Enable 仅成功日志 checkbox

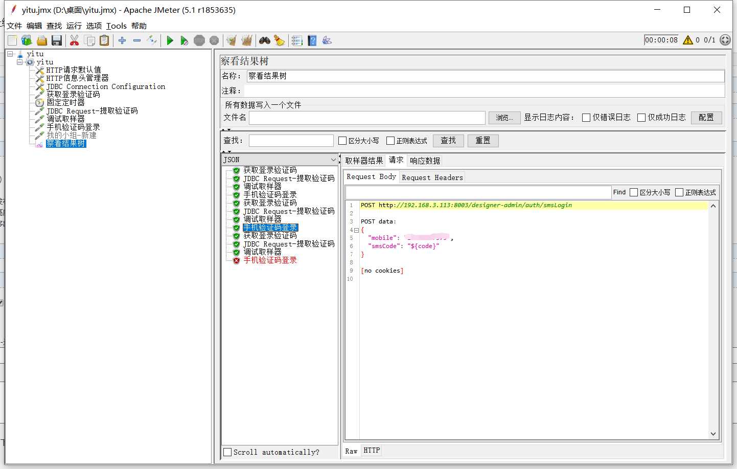tap(641, 118)
